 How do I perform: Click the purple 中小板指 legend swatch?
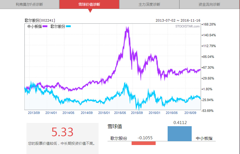(45, 26)
